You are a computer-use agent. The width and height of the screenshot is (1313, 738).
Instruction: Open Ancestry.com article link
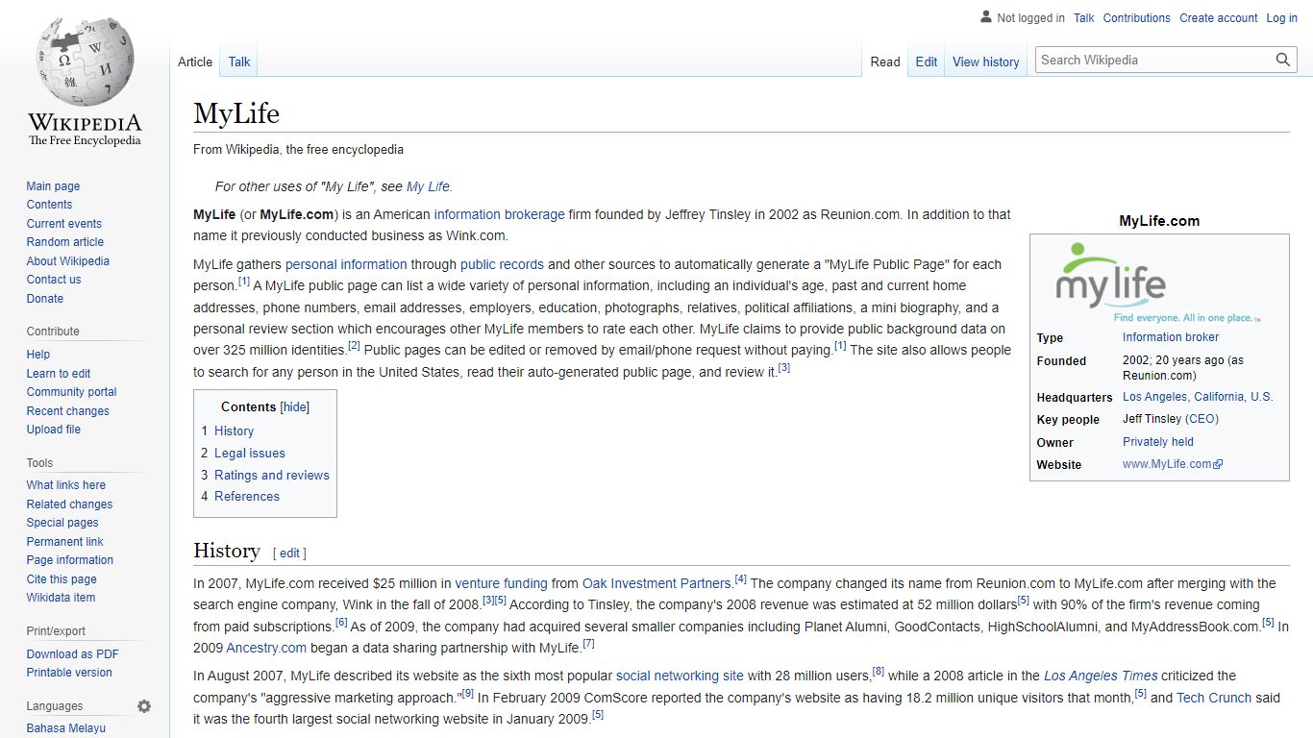pyautogui.click(x=266, y=648)
